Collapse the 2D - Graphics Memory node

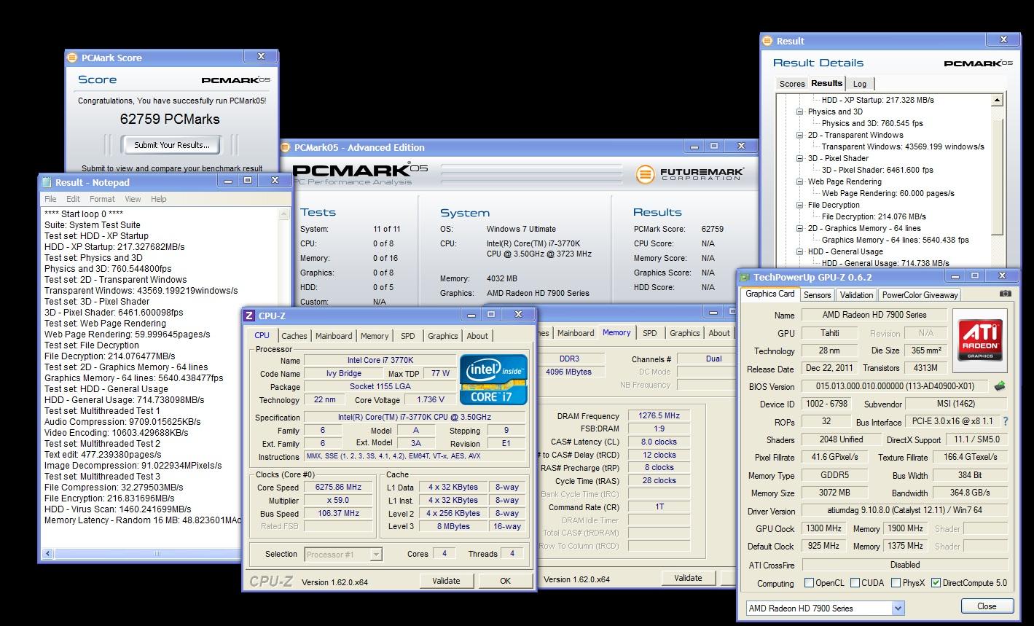pyautogui.click(x=799, y=228)
